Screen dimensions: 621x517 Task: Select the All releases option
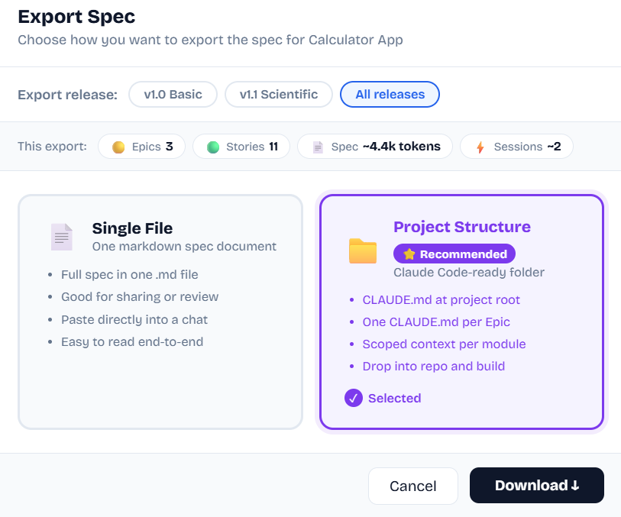point(390,94)
